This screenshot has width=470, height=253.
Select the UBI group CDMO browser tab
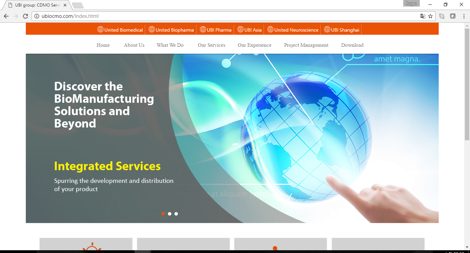click(x=36, y=5)
